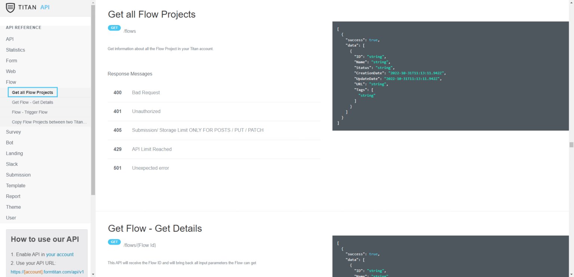Open the Survey section
Image resolution: width=574 pixels, height=277 pixels.
(x=13, y=132)
